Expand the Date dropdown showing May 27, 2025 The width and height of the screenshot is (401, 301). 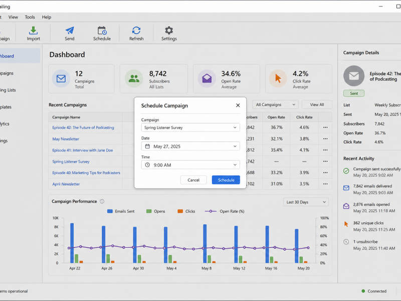pyautogui.click(x=190, y=146)
